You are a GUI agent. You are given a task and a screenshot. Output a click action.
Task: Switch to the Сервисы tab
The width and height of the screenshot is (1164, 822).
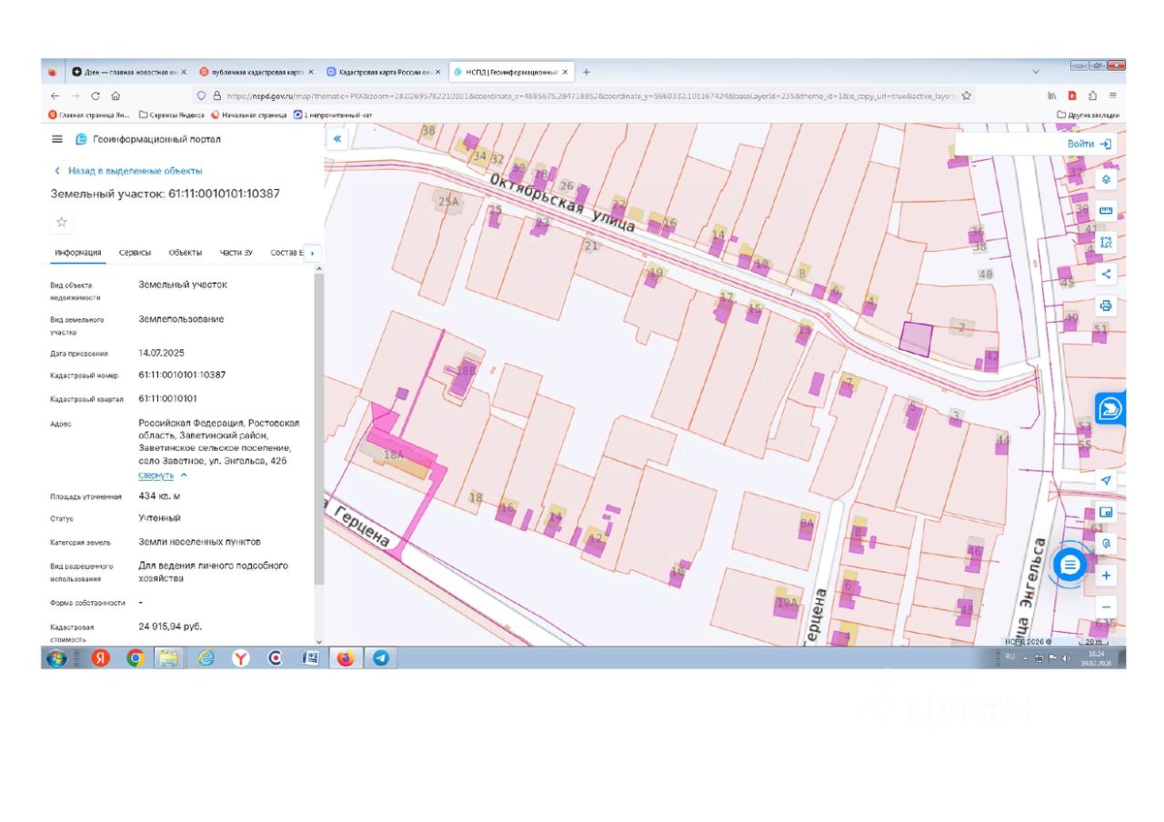pos(135,253)
